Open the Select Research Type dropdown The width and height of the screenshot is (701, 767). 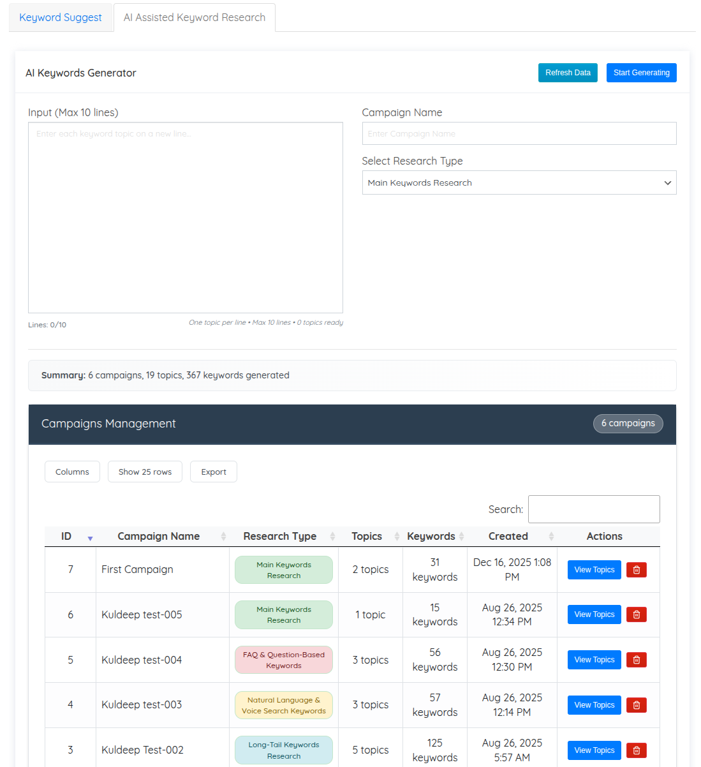click(519, 183)
